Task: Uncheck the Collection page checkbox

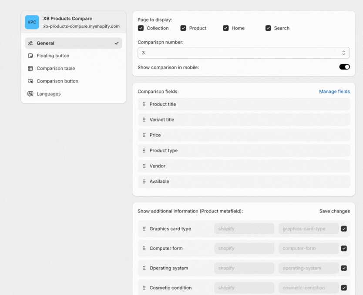Action: pyautogui.click(x=141, y=28)
